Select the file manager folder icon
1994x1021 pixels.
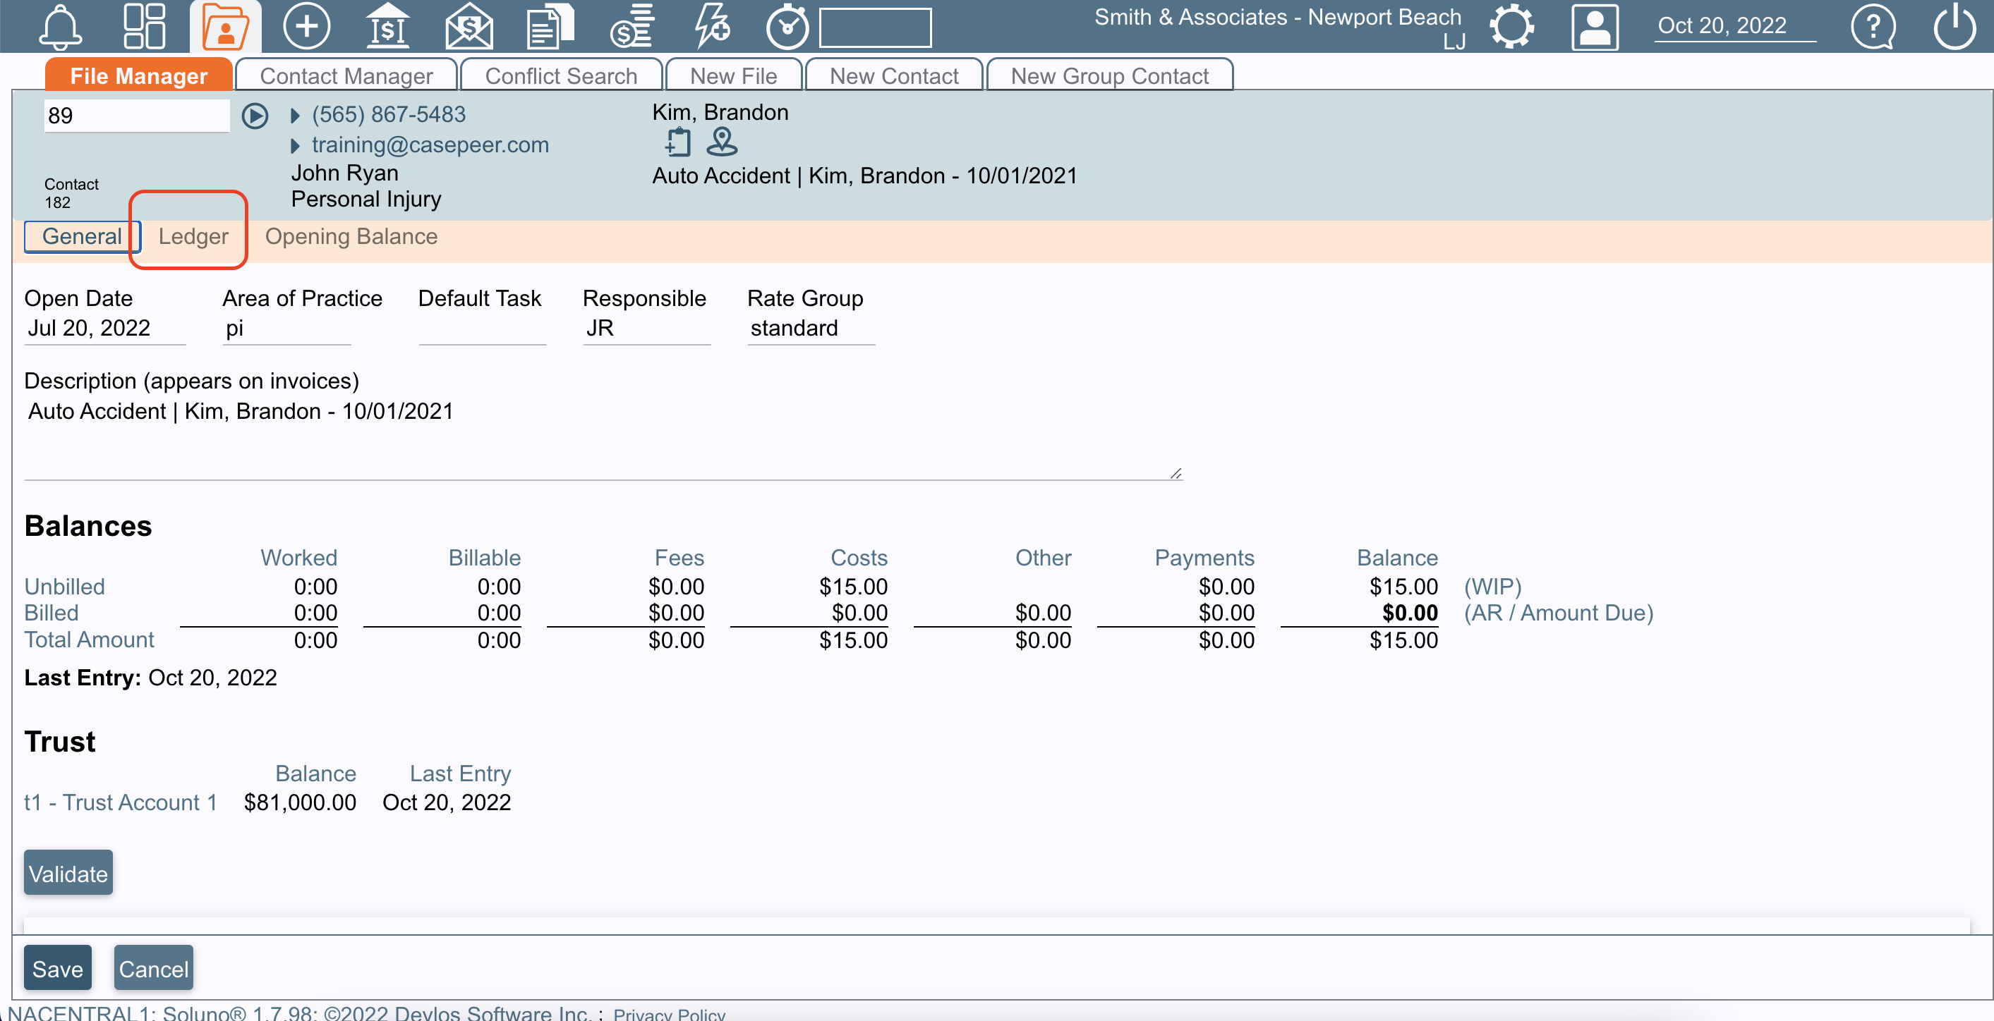[x=225, y=27]
